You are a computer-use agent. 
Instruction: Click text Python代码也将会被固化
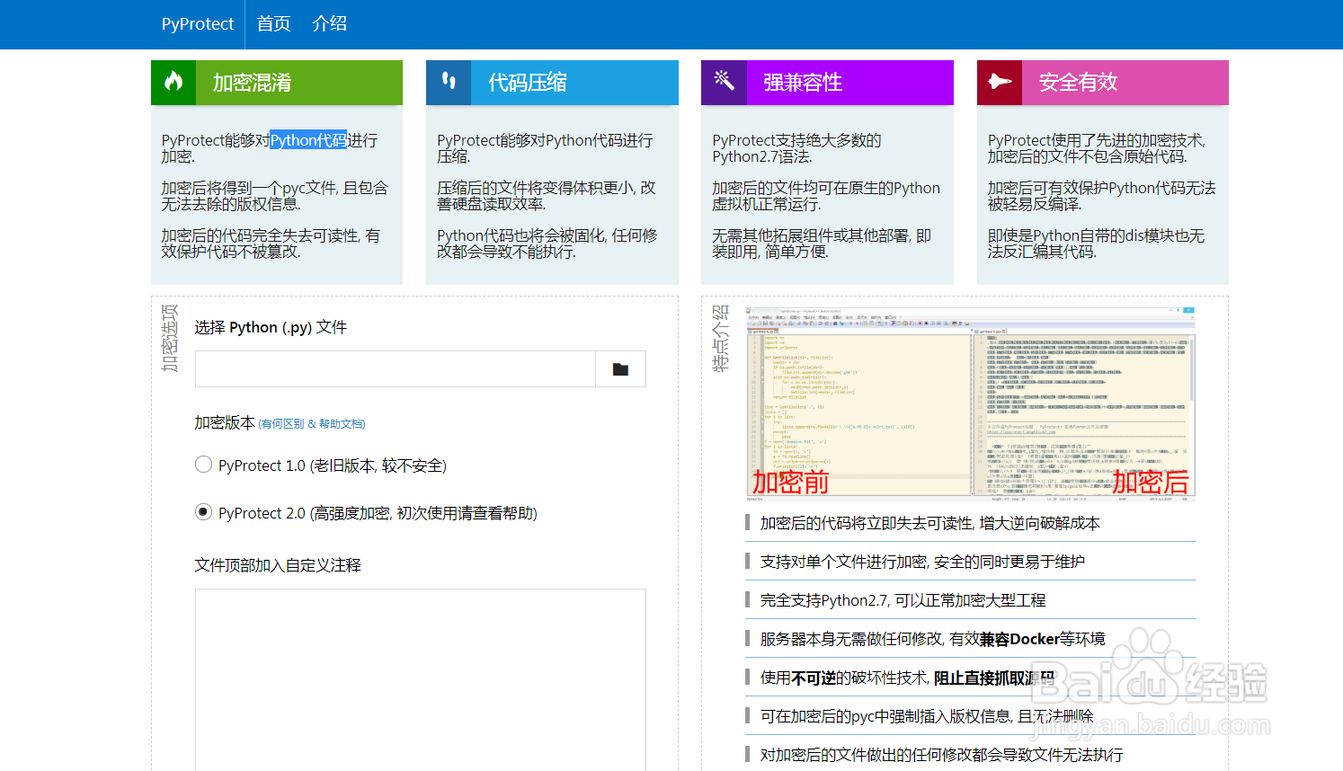point(547,244)
